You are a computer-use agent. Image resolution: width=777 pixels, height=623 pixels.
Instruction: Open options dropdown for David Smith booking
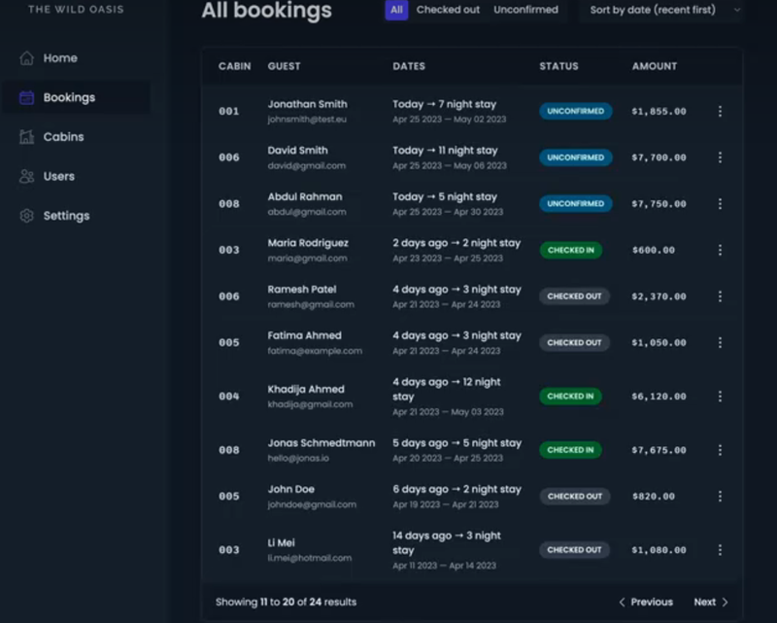(720, 157)
